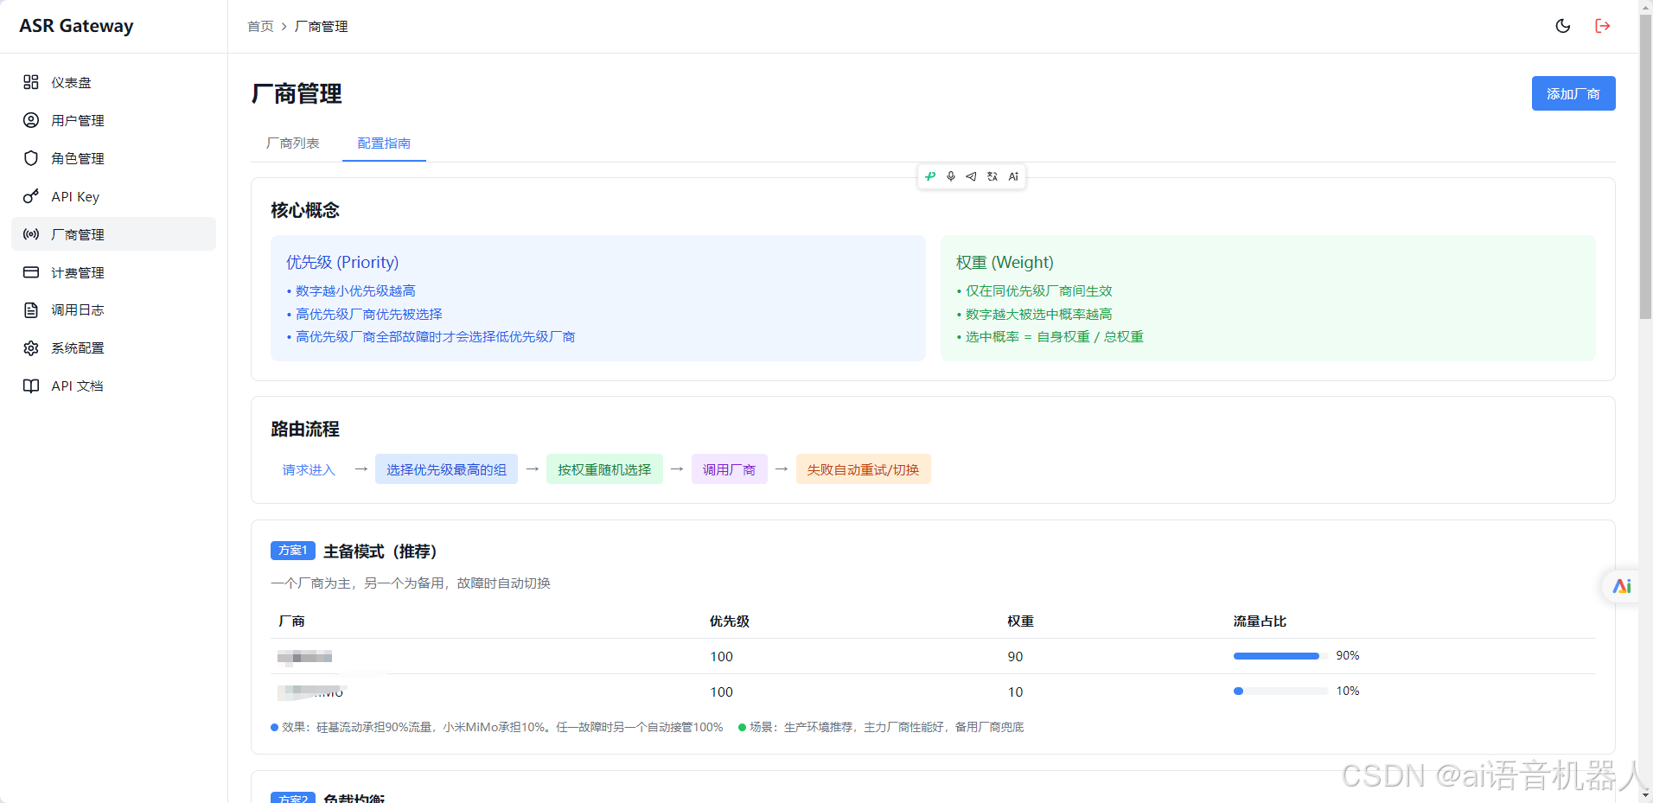Click the weight value 10 cell
1653x803 pixels.
[1015, 692]
